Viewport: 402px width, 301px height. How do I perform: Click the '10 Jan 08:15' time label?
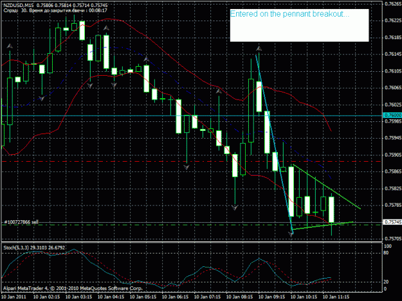coord(240,297)
